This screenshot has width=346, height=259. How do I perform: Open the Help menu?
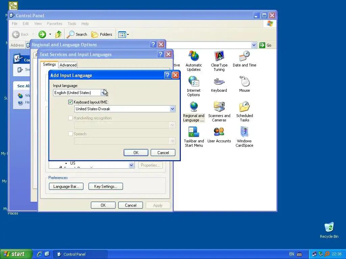tap(85, 24)
